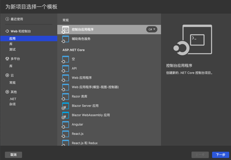The height and width of the screenshot is (160, 231).
Task: Select 测试 in the sidebar
Action: [12, 49]
